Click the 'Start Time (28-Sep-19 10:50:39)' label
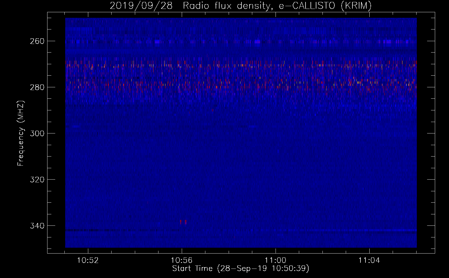Screen dimensions: 449x278 241,269
